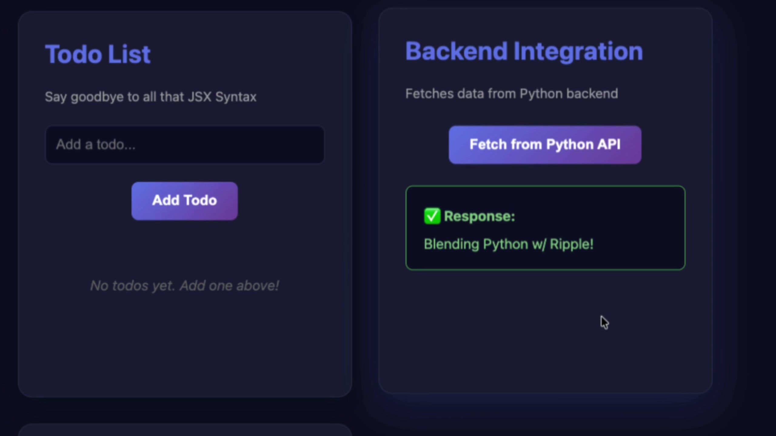Click the purple gradient Fetch button edge

[x=458, y=144]
